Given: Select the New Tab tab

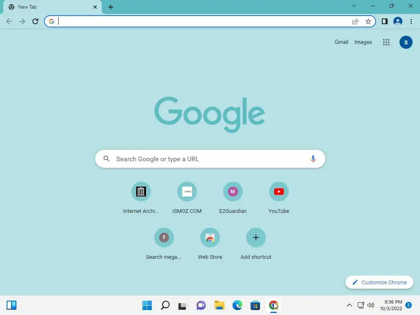Looking at the screenshot, I should point(52,7).
